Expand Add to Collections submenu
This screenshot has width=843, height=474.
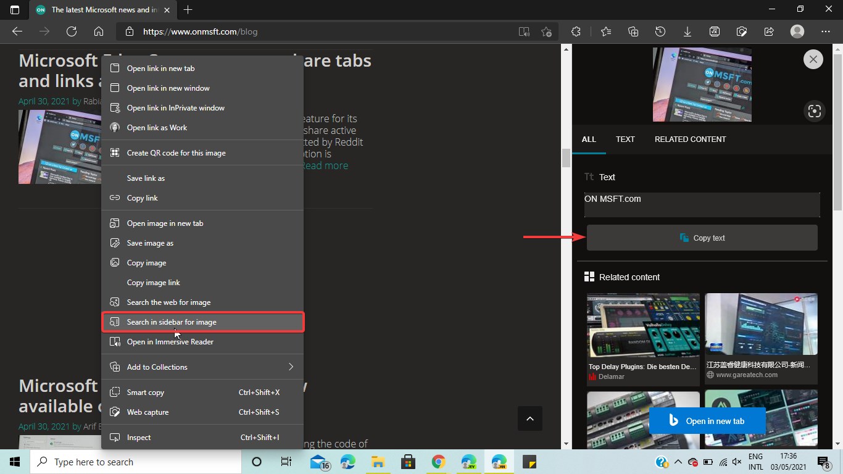point(202,367)
